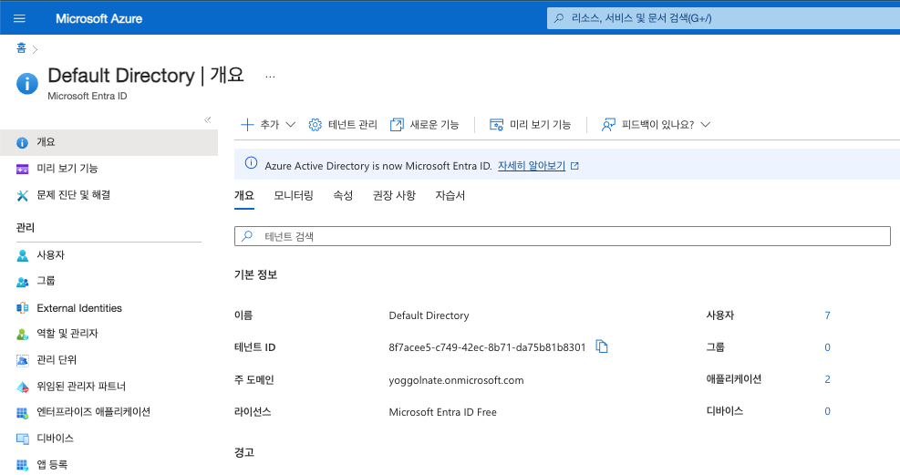Expand 피드백이 있나요? dropdown
This screenshot has height=475, width=900.
(656, 125)
